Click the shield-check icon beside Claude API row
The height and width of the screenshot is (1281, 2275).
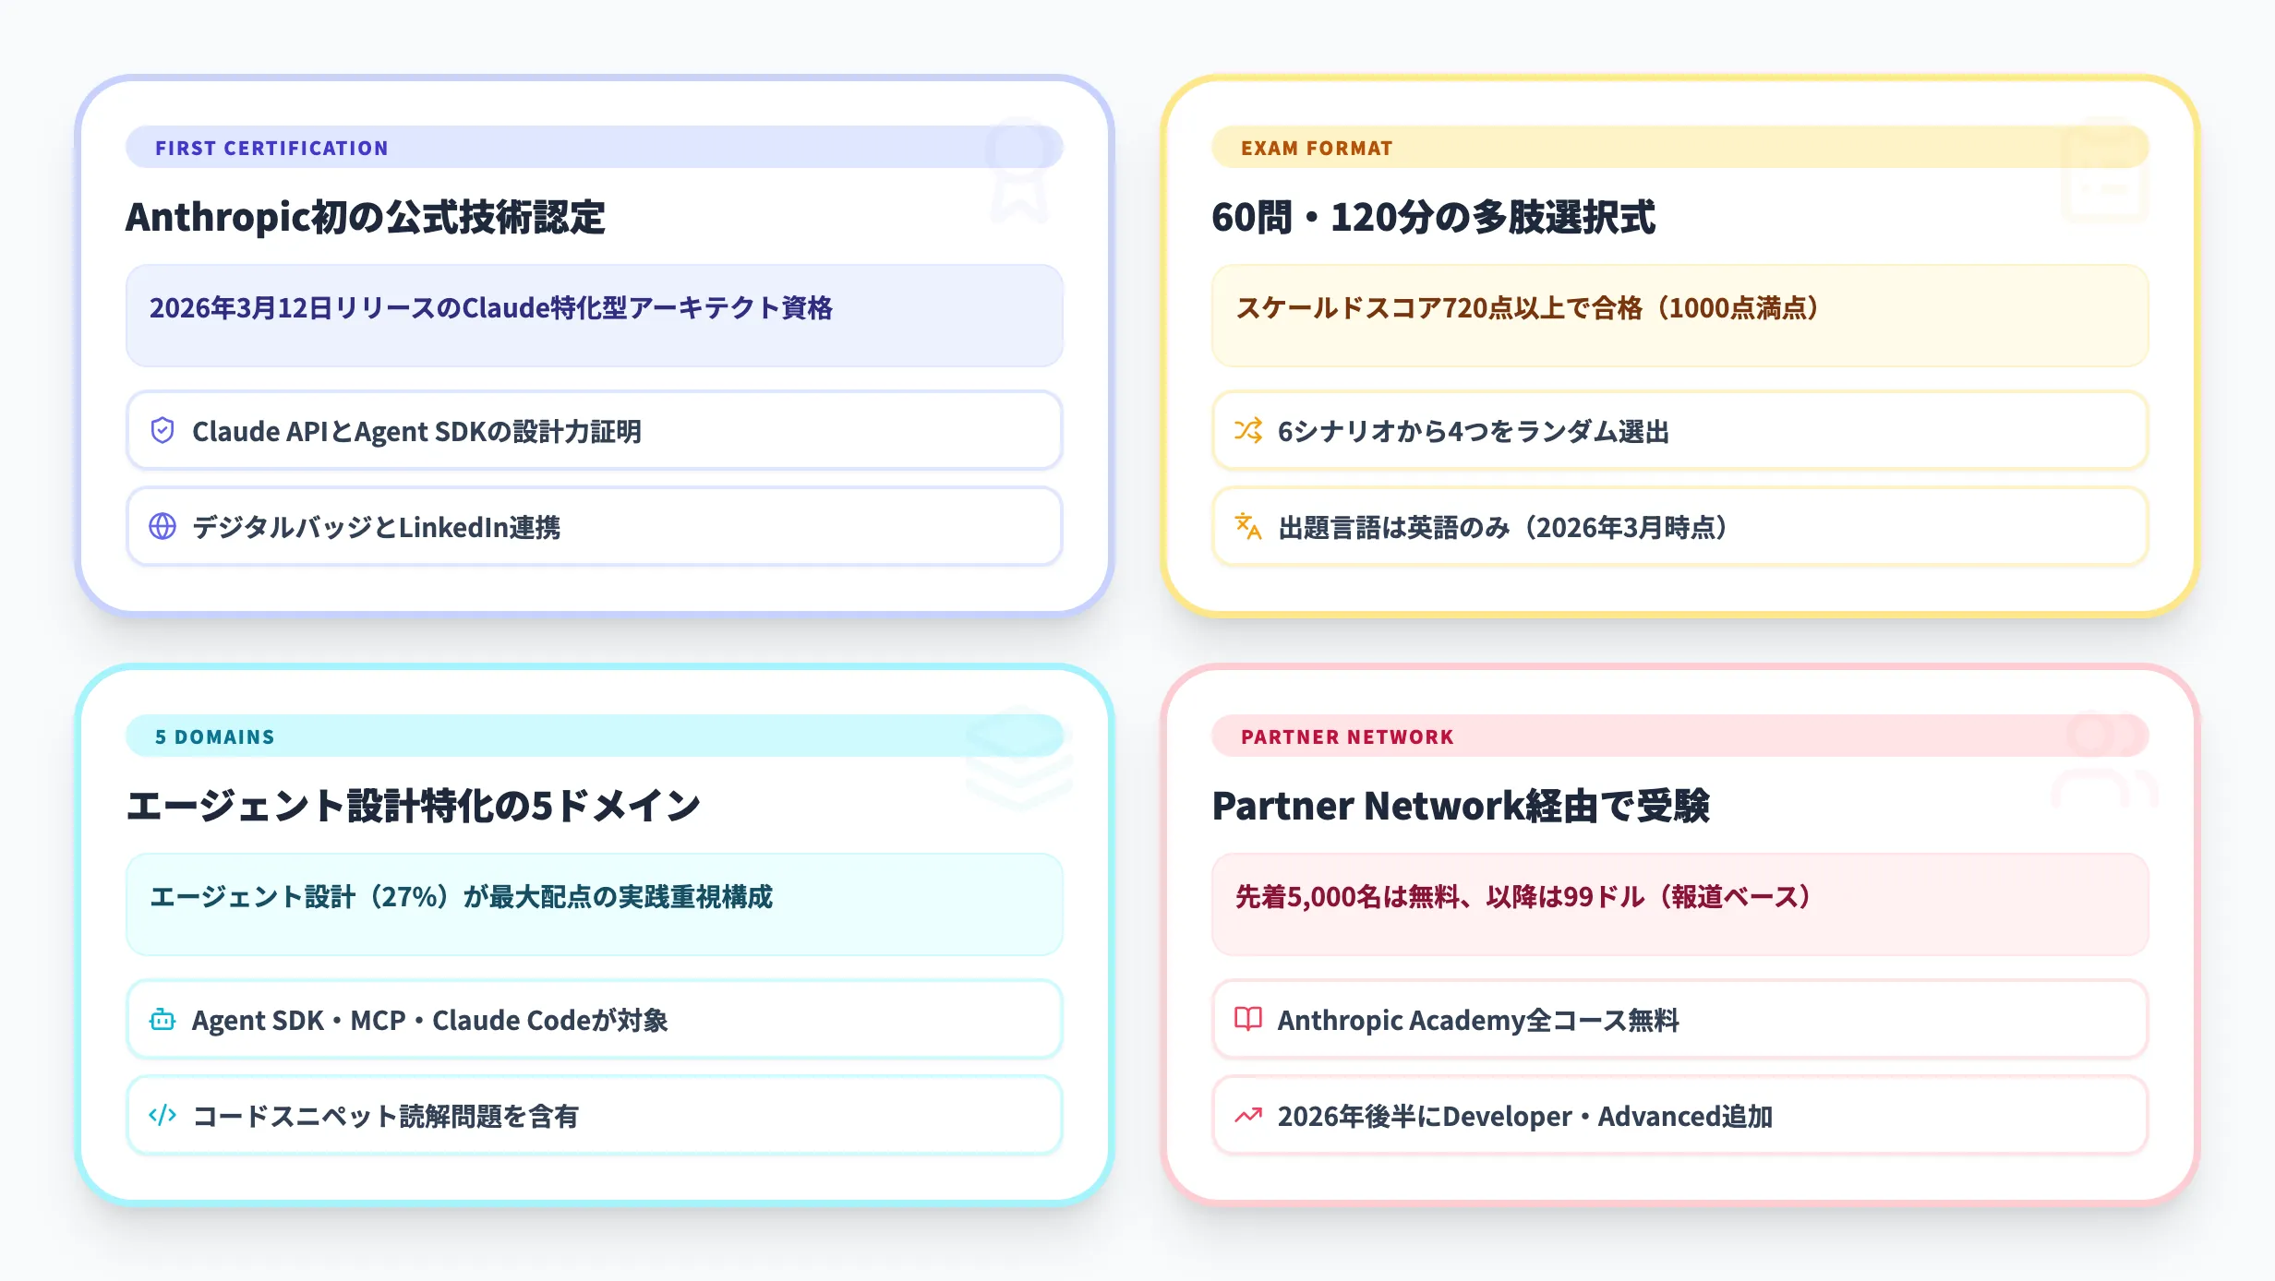pos(162,430)
